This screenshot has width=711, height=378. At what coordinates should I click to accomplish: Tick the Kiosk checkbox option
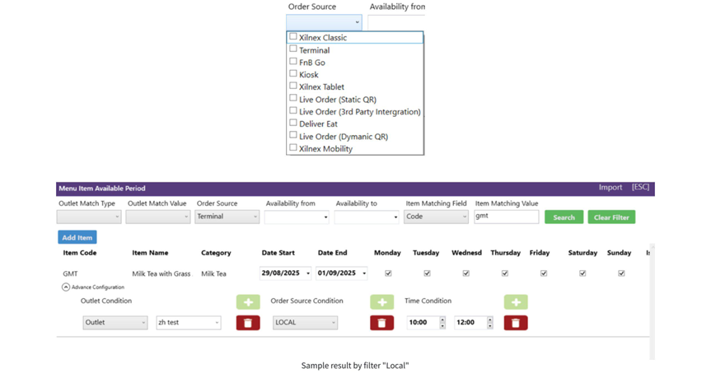click(x=293, y=74)
